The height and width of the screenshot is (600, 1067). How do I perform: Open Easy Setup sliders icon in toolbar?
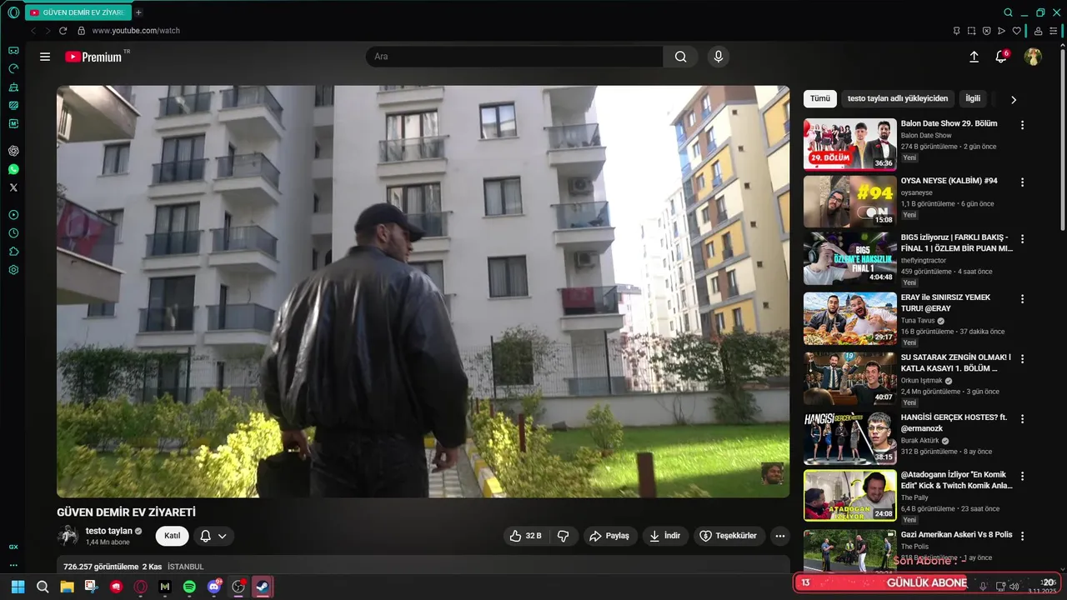pyautogui.click(x=1053, y=31)
